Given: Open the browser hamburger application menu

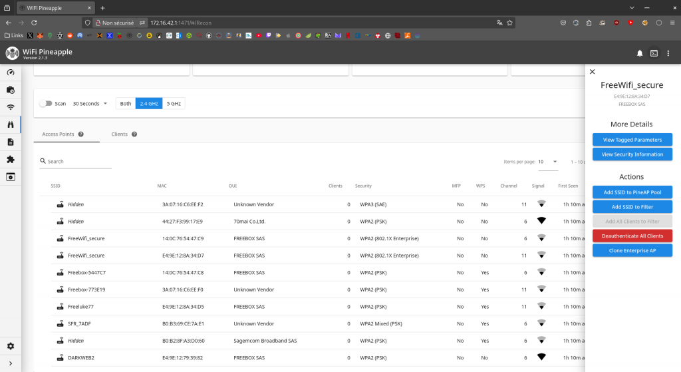Looking at the screenshot, I should (x=672, y=23).
